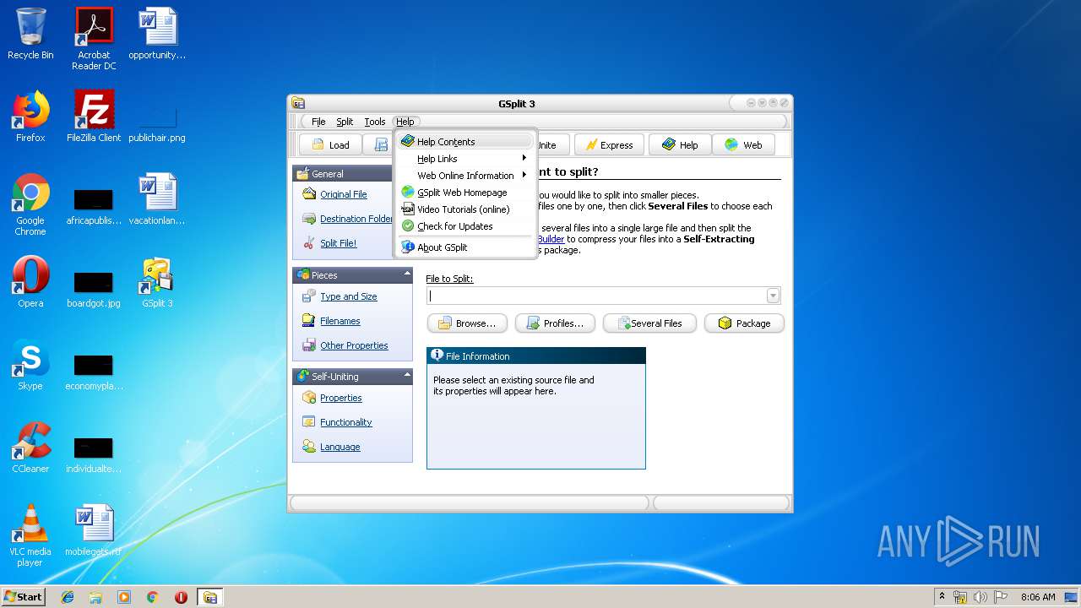Screen dimensions: 1081x608
Task: Click the Load toolbar button
Action: (330, 145)
